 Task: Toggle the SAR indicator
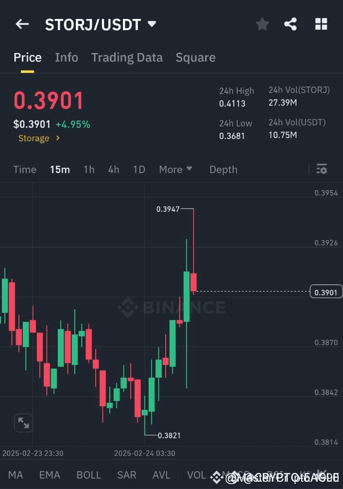126,475
